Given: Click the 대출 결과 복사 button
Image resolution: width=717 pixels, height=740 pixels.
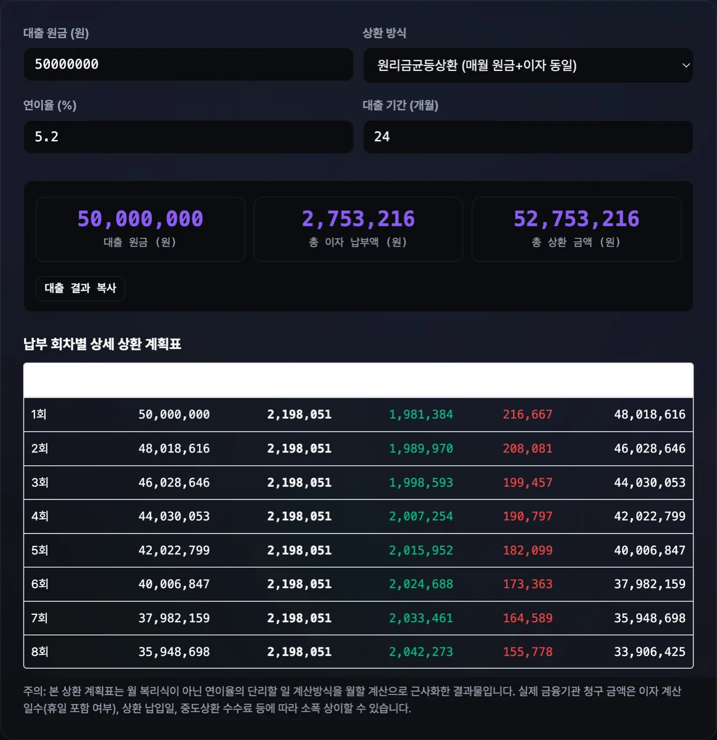Looking at the screenshot, I should pos(80,288).
